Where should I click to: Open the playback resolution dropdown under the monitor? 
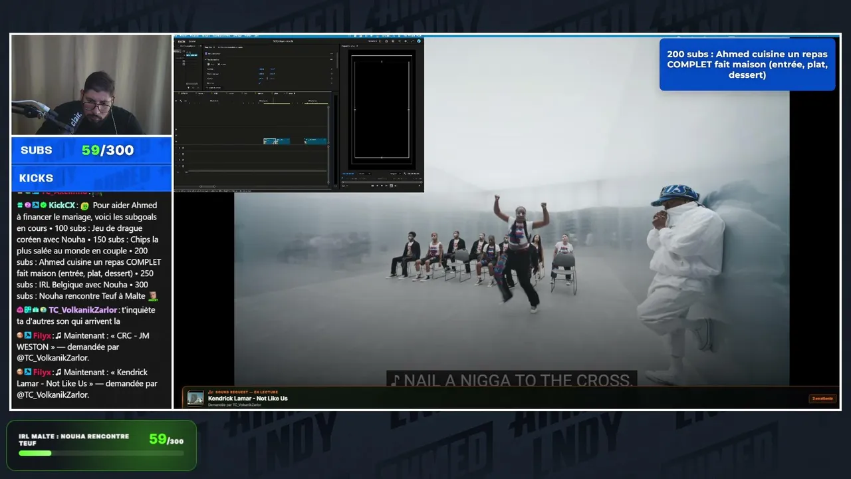tap(396, 174)
